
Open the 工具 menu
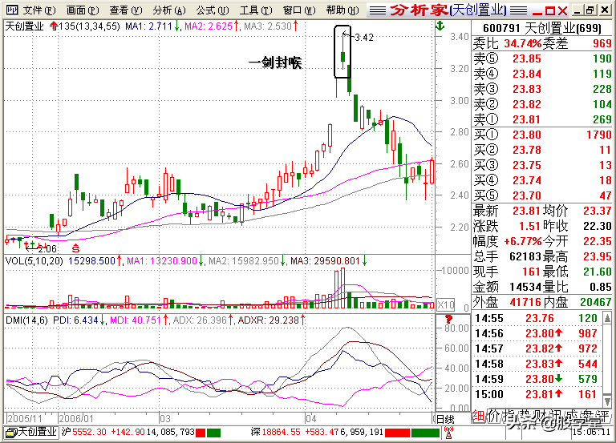tap(254, 10)
